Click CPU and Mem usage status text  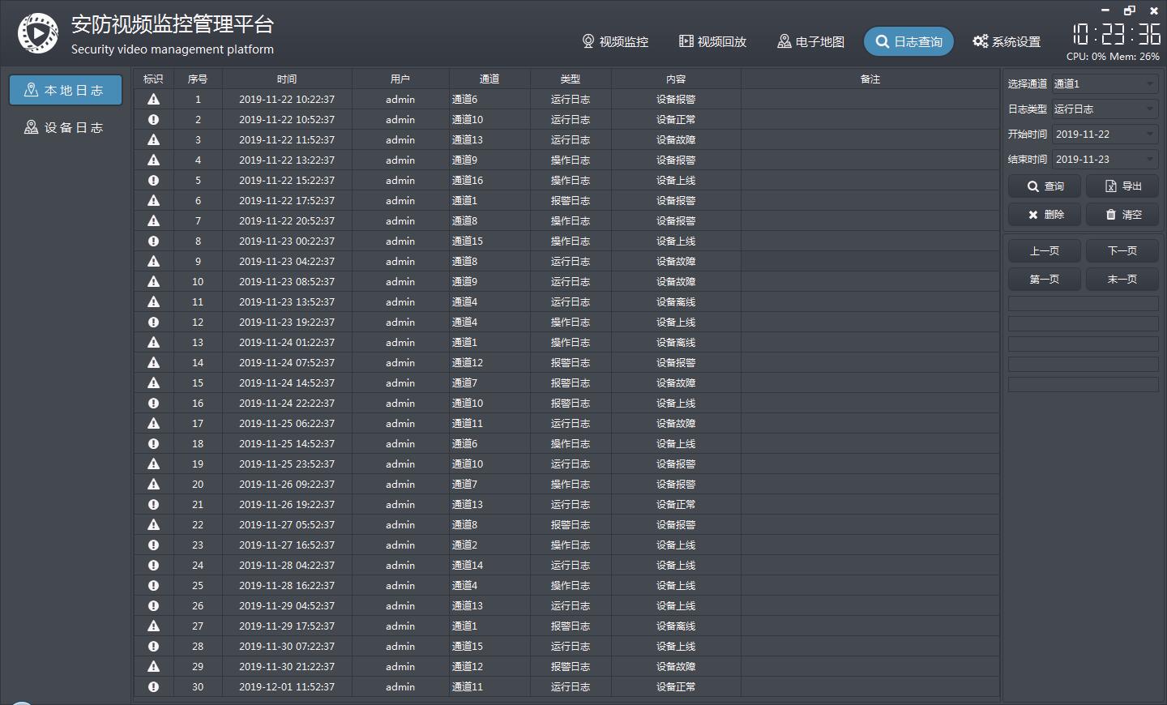pos(1113,57)
